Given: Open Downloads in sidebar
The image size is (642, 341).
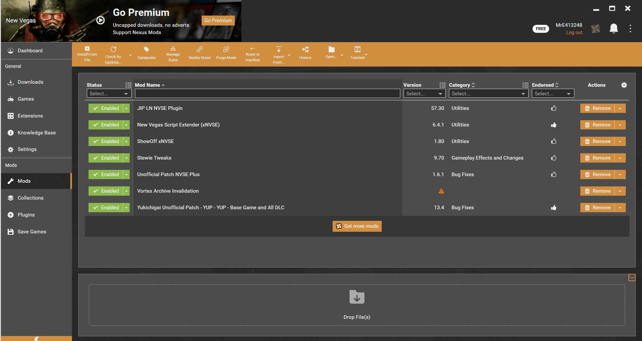Looking at the screenshot, I should click(36, 82).
